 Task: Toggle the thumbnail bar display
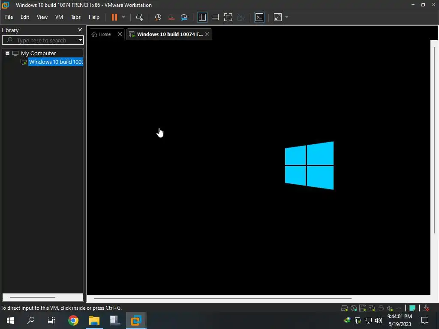pos(215,17)
